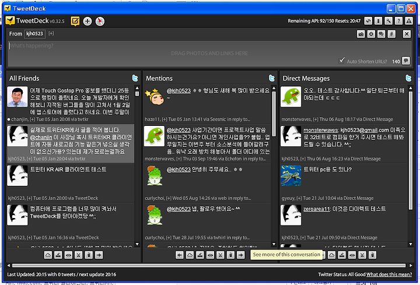This screenshot has width=420, height=285.
Task: Click the warning triangle icon in top bar
Action: pos(409,21)
